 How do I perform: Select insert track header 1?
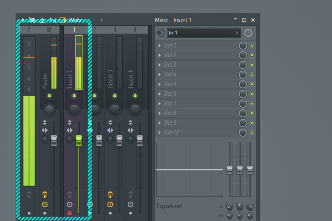74,30
